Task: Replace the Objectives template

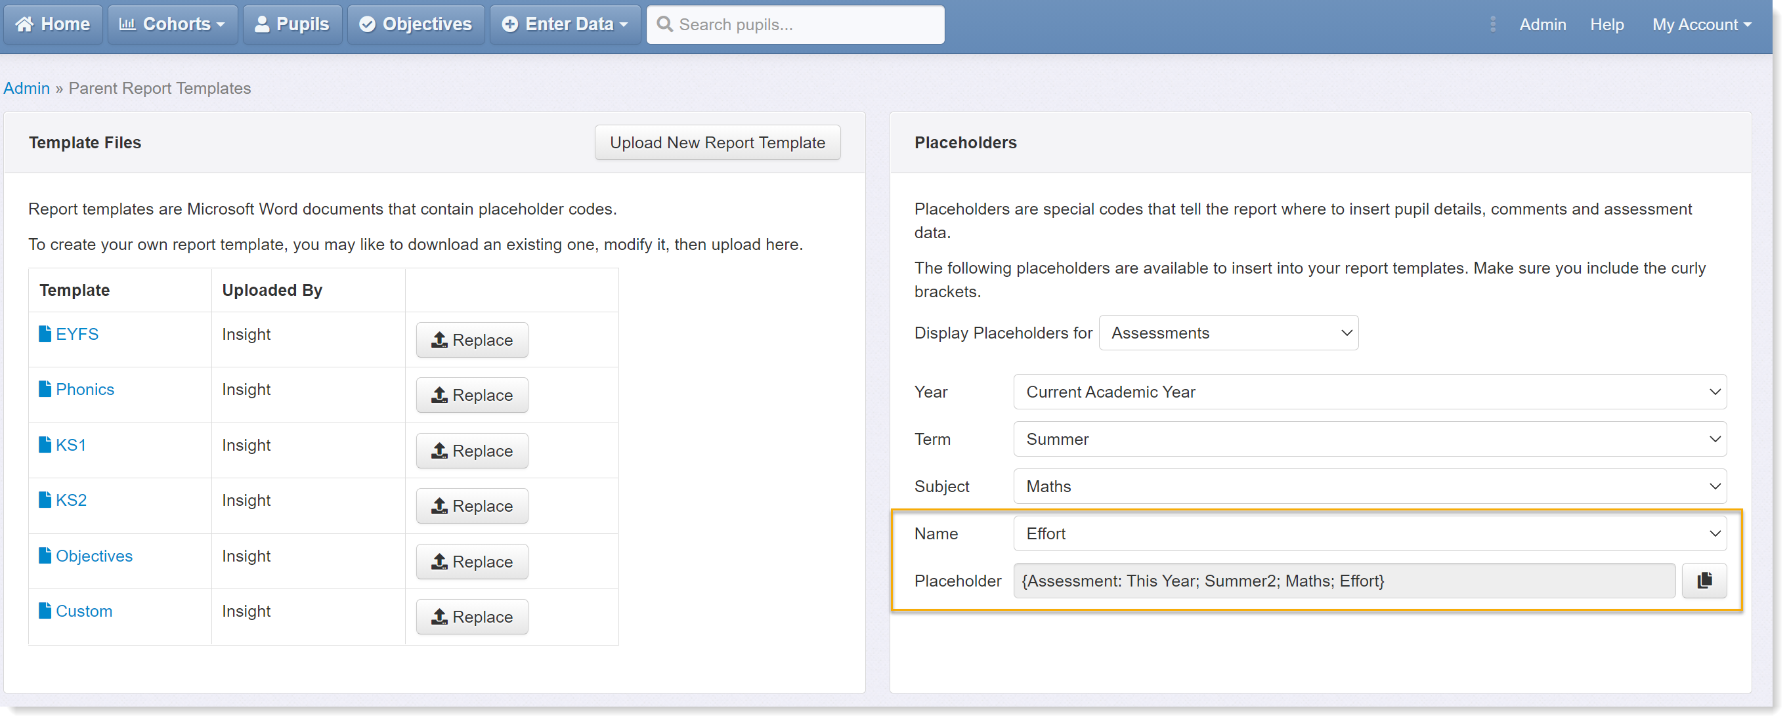Action: coord(472,562)
